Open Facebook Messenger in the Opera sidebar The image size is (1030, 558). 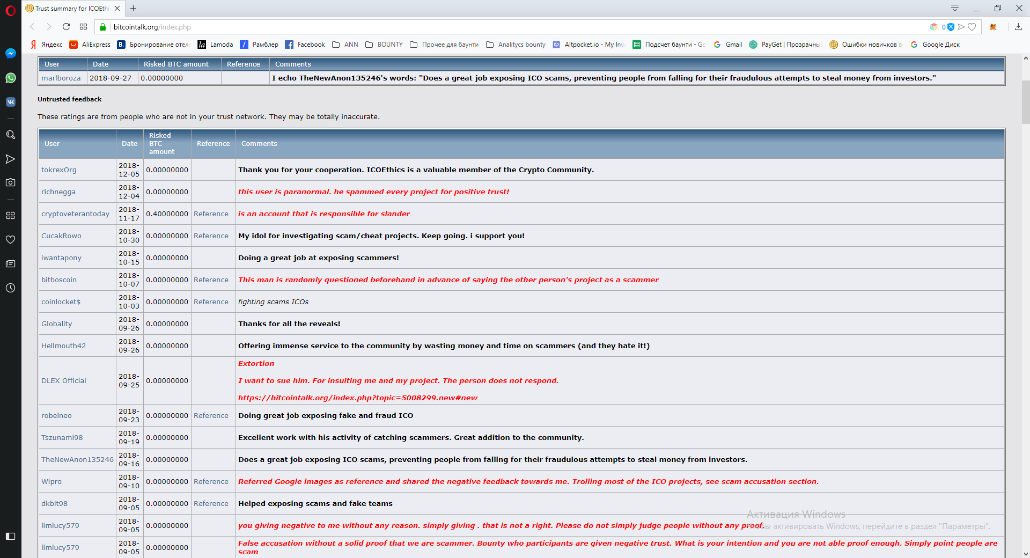[10, 54]
